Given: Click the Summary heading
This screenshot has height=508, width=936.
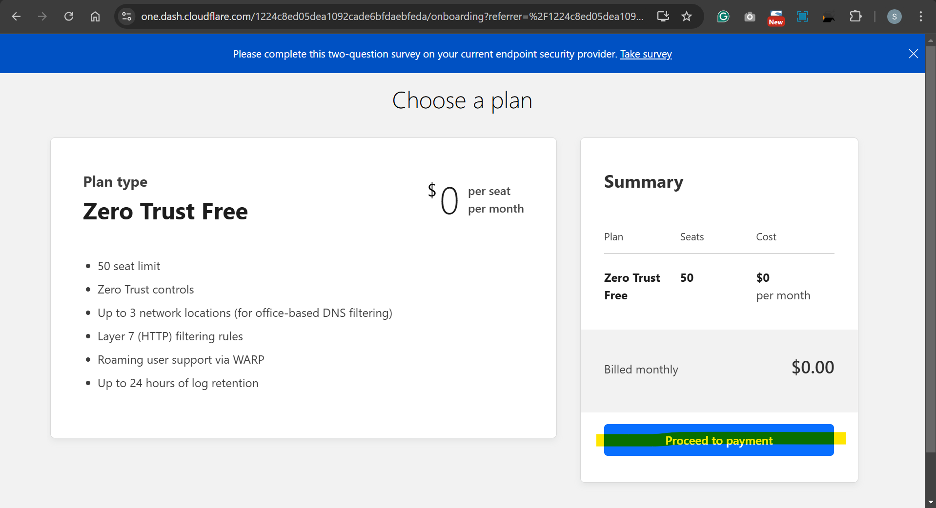Looking at the screenshot, I should pyautogui.click(x=644, y=182).
